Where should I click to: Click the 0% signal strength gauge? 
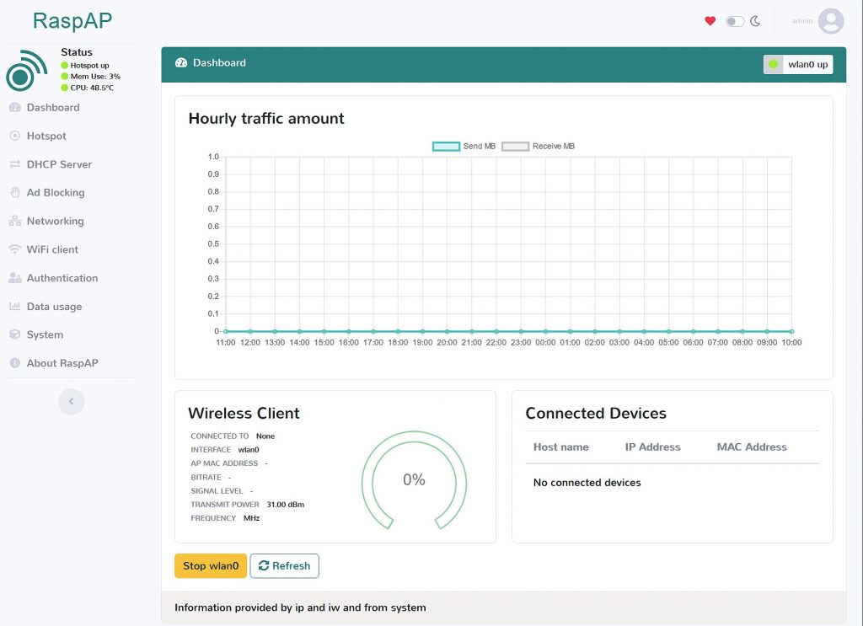(x=414, y=479)
